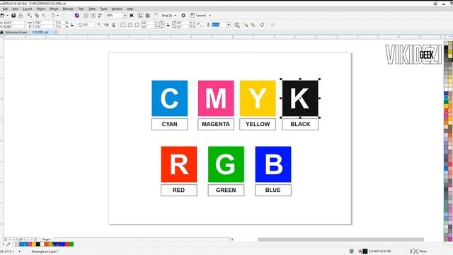
Task: Click the horizontal scrollbar at bottom
Action: tap(340, 239)
